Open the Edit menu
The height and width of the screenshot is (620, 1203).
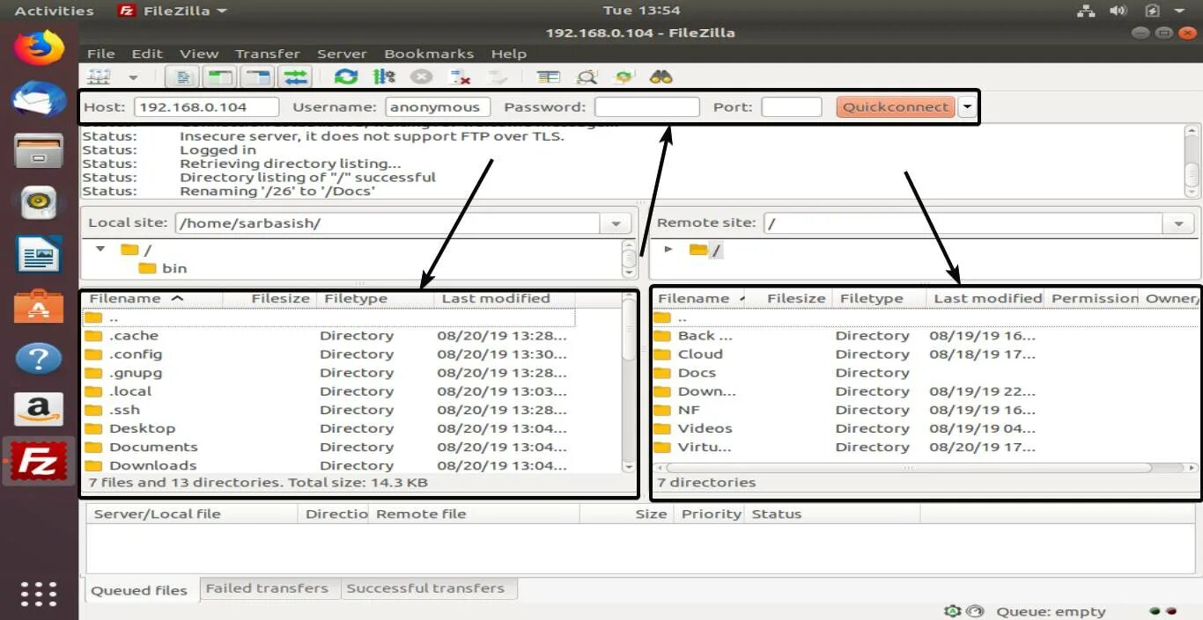[147, 54]
